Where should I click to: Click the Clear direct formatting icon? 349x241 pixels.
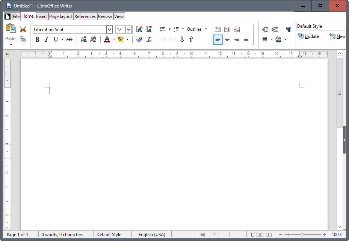pyautogui.click(x=149, y=39)
